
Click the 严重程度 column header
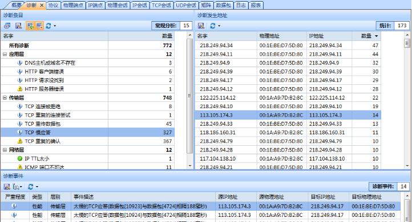pos(15,197)
